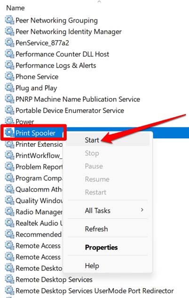Click the Performance Logs & Alerts gear icon
This screenshot has width=189, height=298.
pos(9,65)
